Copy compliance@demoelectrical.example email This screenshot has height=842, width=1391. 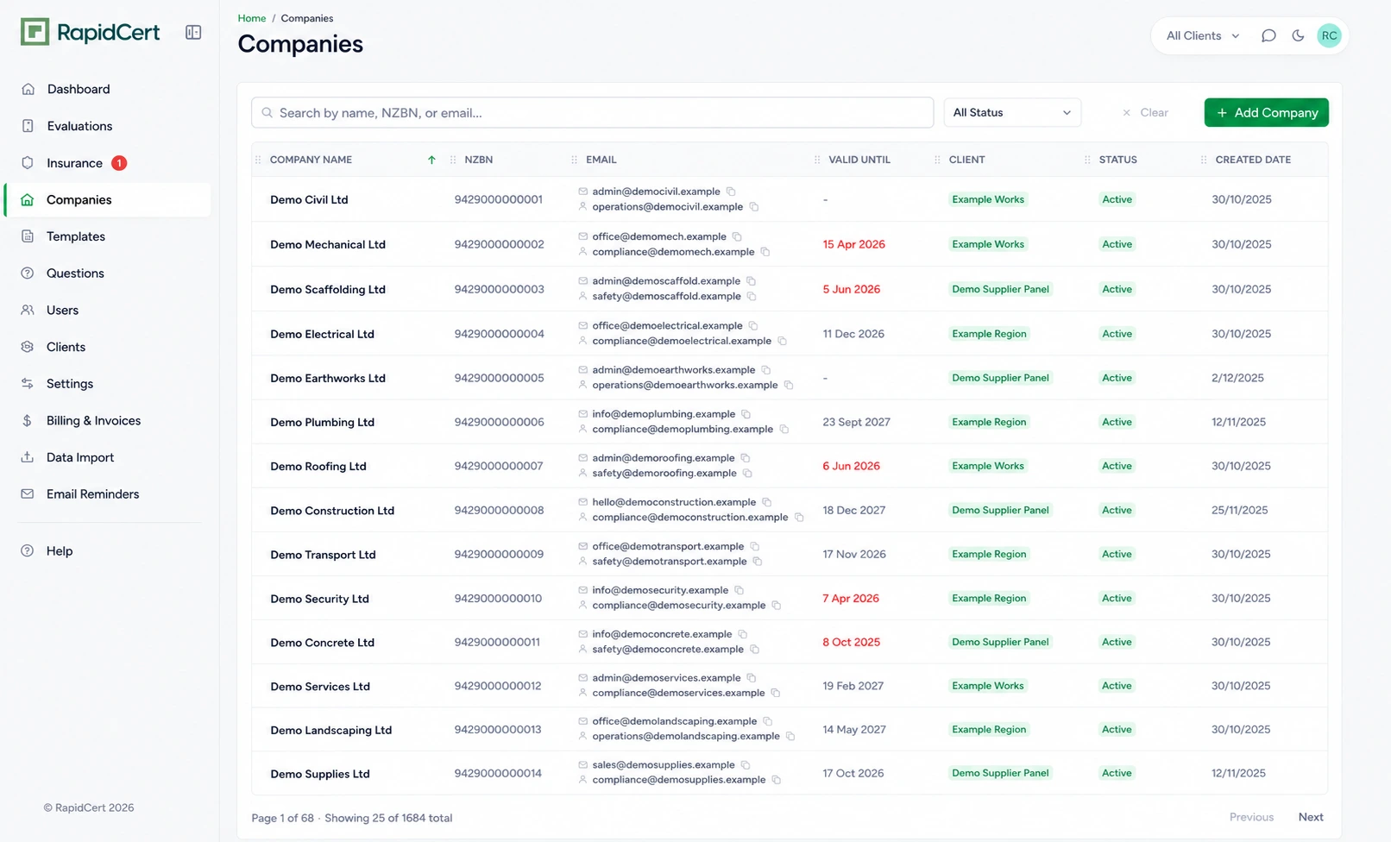(783, 341)
